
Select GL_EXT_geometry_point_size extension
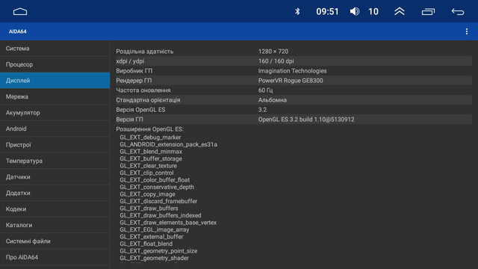click(158, 251)
